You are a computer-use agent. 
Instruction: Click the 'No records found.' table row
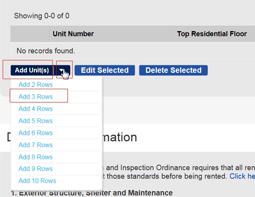point(46,51)
